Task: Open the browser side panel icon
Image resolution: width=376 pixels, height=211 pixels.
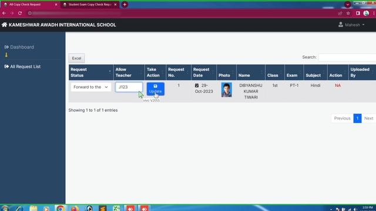Action: (358, 13)
